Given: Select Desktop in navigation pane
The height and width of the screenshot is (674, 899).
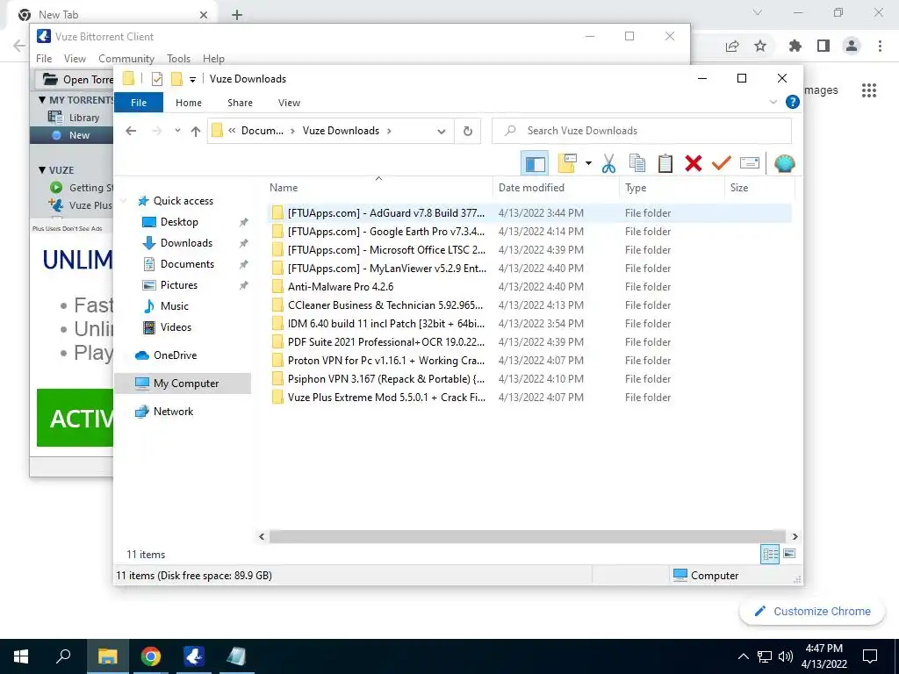Looking at the screenshot, I should [x=179, y=222].
